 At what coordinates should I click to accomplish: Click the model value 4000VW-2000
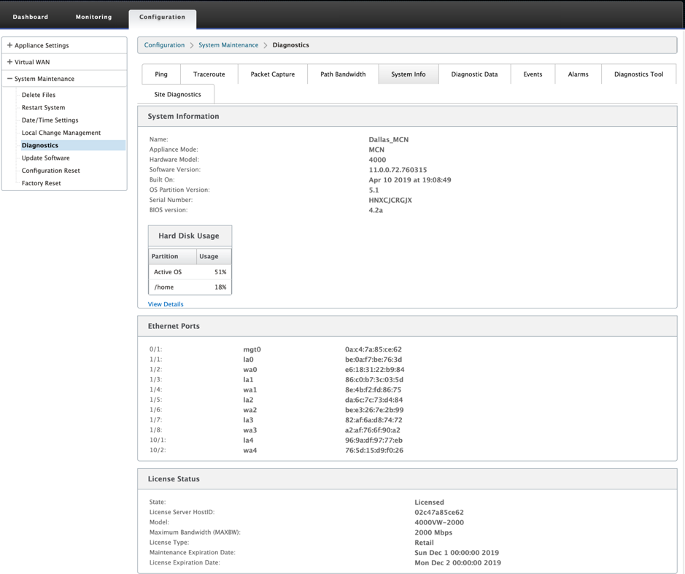tap(439, 522)
